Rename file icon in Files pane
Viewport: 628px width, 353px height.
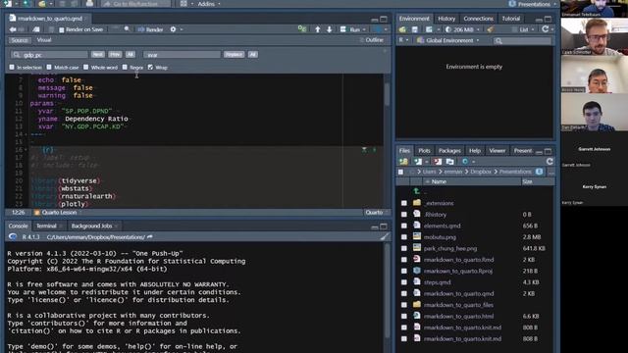pyautogui.click(x=450, y=161)
